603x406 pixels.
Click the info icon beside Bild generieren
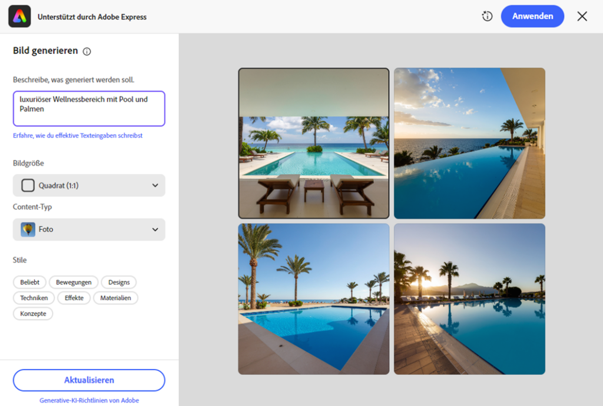click(87, 52)
